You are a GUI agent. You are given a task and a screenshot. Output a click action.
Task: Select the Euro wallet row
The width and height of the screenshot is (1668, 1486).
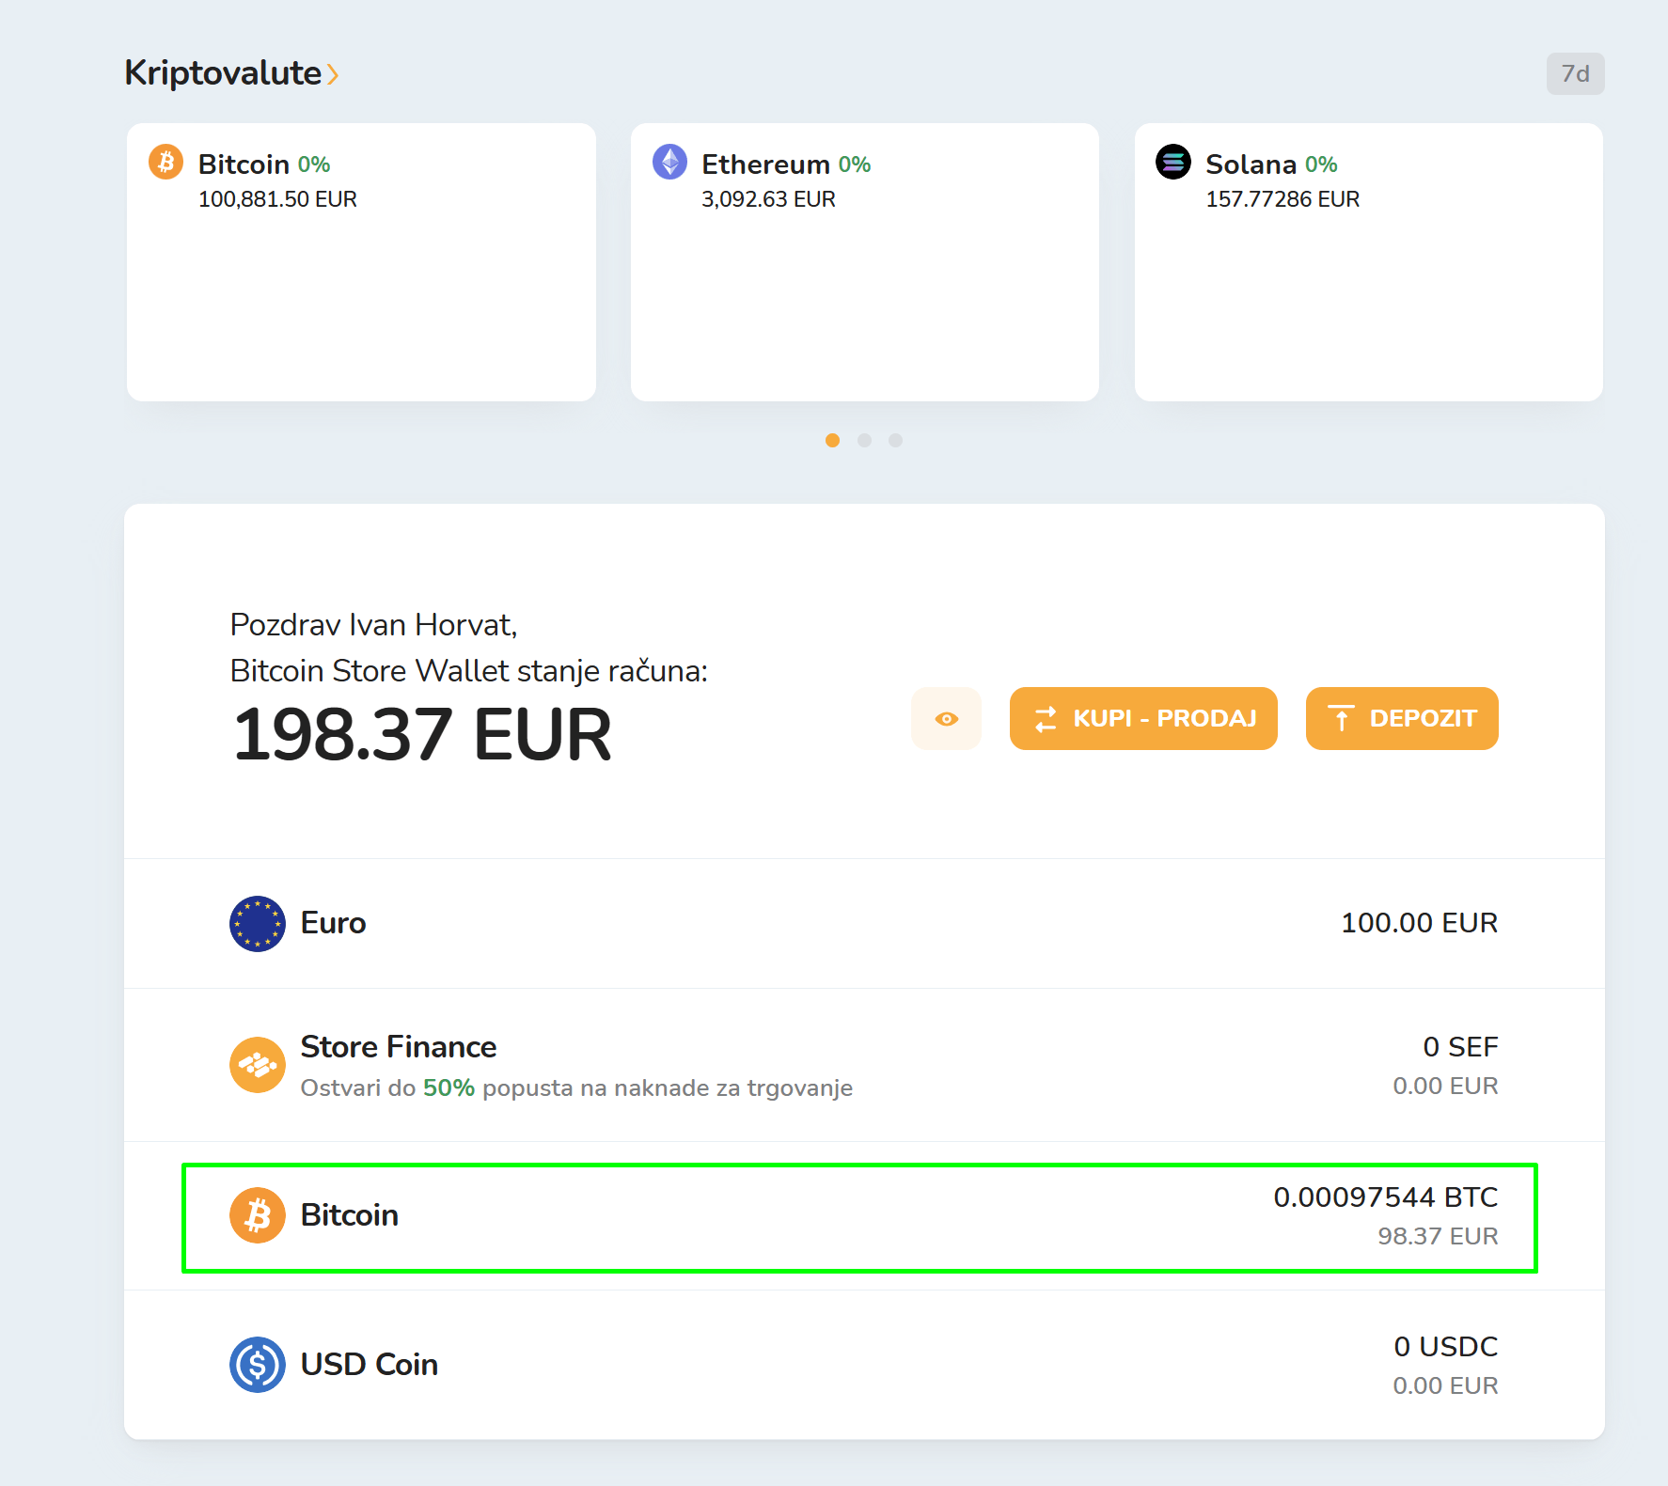pos(863,923)
